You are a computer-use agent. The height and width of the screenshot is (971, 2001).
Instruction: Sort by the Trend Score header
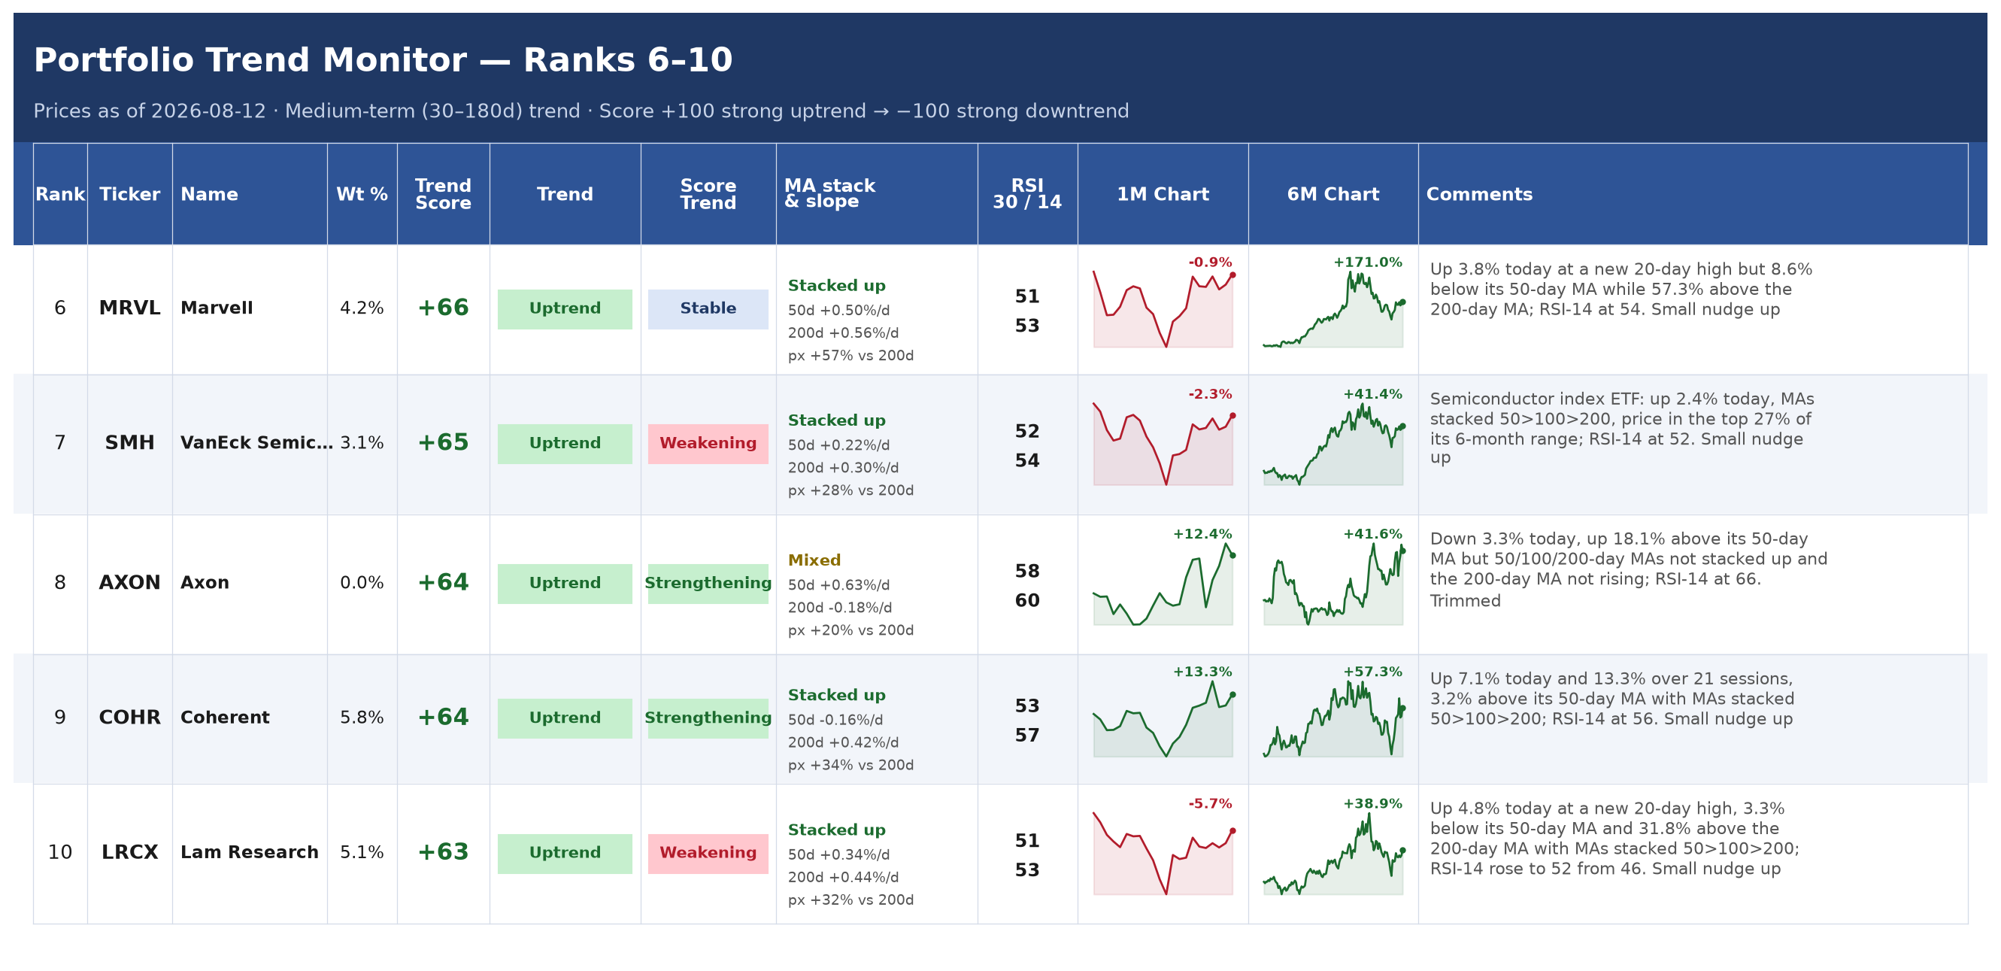443,194
